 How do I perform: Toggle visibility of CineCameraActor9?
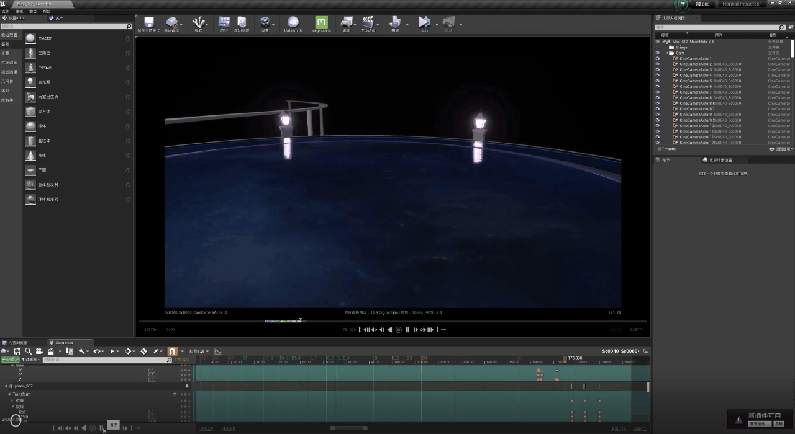tap(658, 114)
